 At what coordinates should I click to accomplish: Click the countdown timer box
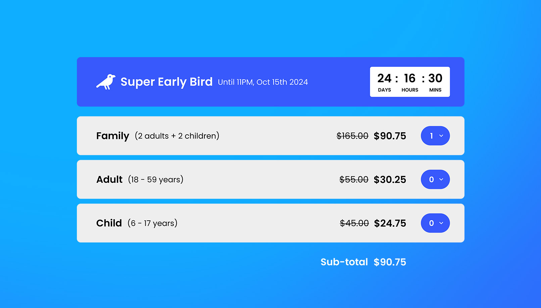pyautogui.click(x=410, y=82)
